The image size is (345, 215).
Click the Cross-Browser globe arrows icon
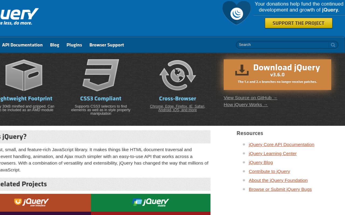(178, 75)
